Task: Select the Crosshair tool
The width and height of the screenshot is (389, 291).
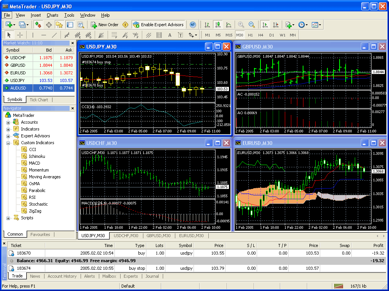Action: (x=20, y=35)
